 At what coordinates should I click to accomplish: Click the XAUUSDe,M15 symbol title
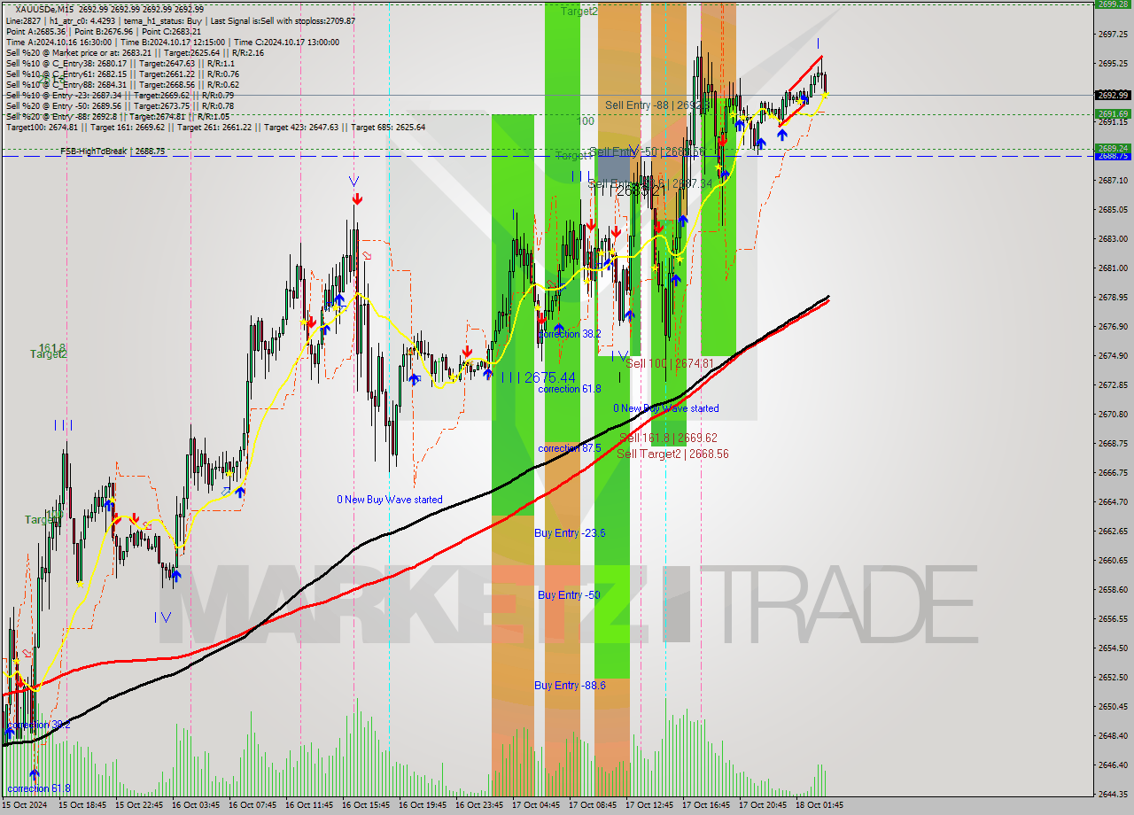45,9
